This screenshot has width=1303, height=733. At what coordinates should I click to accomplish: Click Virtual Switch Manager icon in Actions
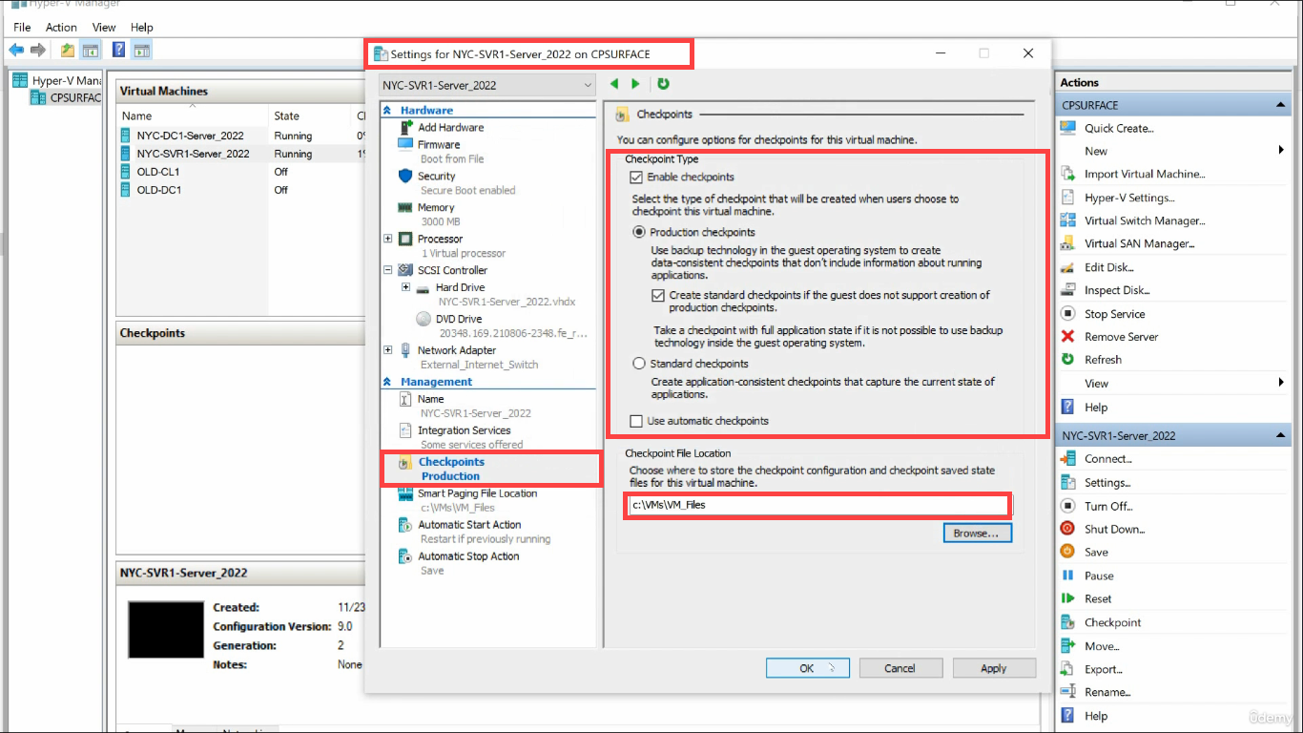point(1068,220)
